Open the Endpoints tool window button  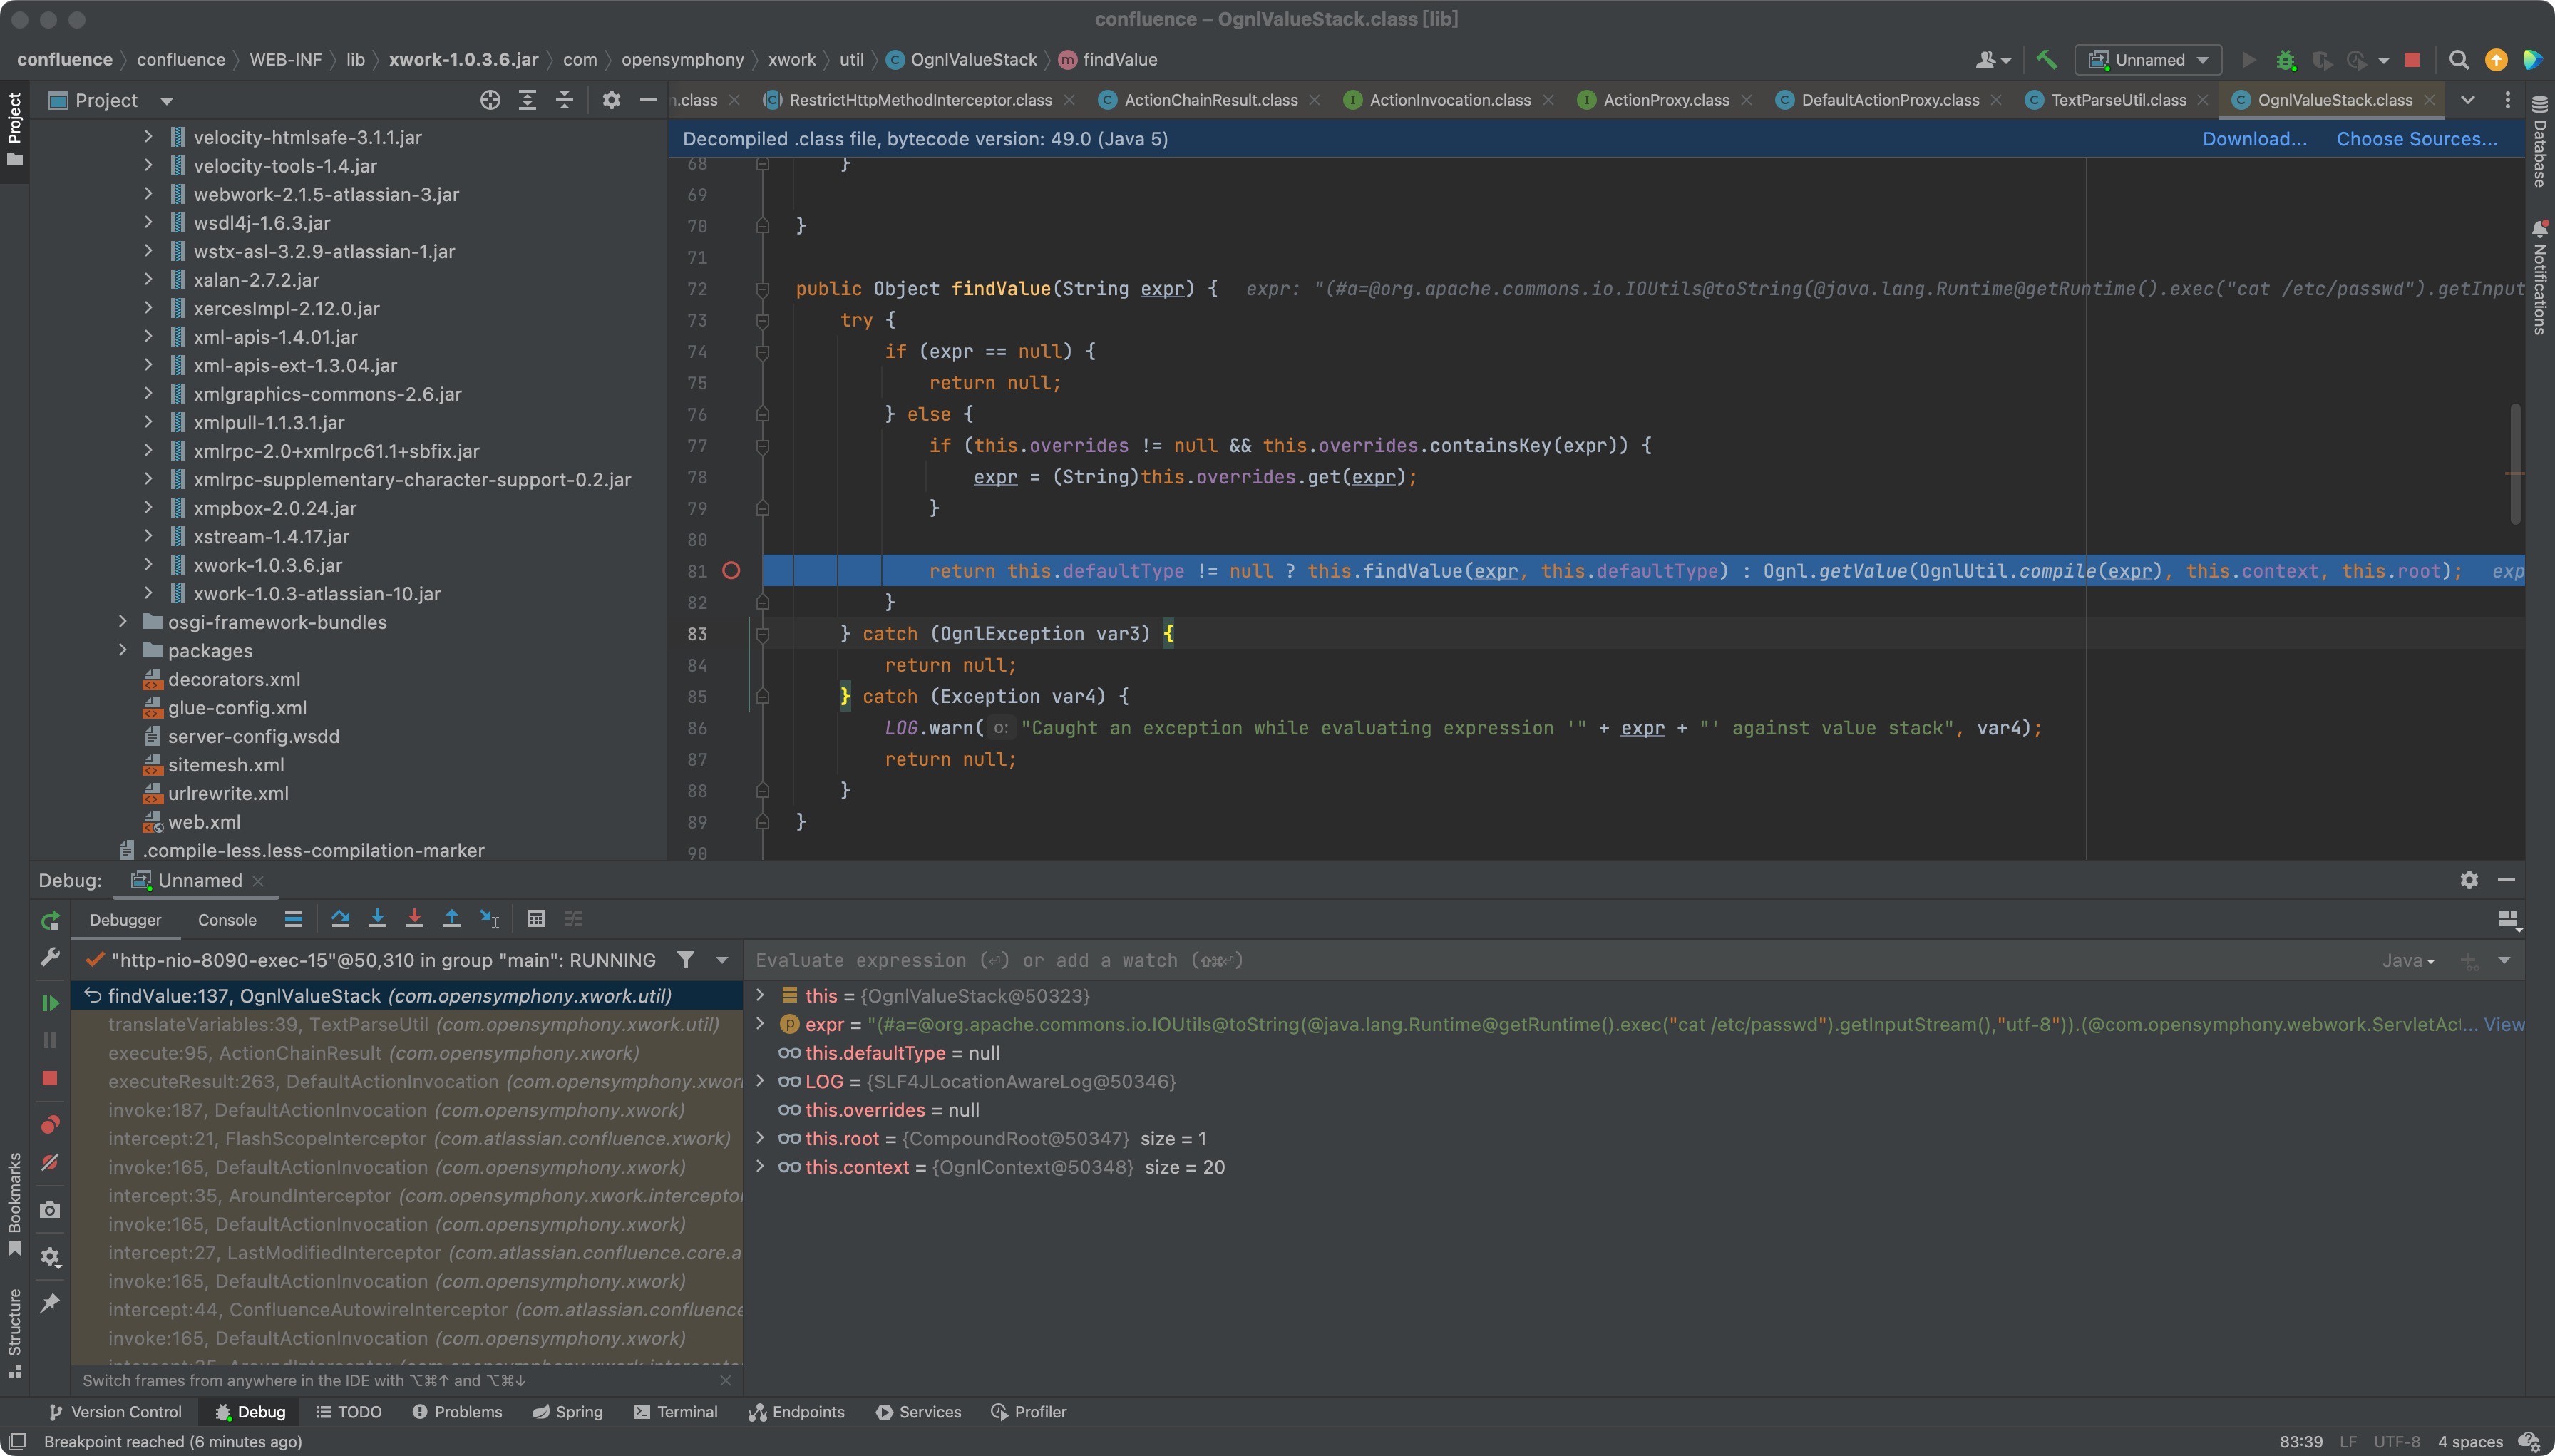(x=797, y=1412)
